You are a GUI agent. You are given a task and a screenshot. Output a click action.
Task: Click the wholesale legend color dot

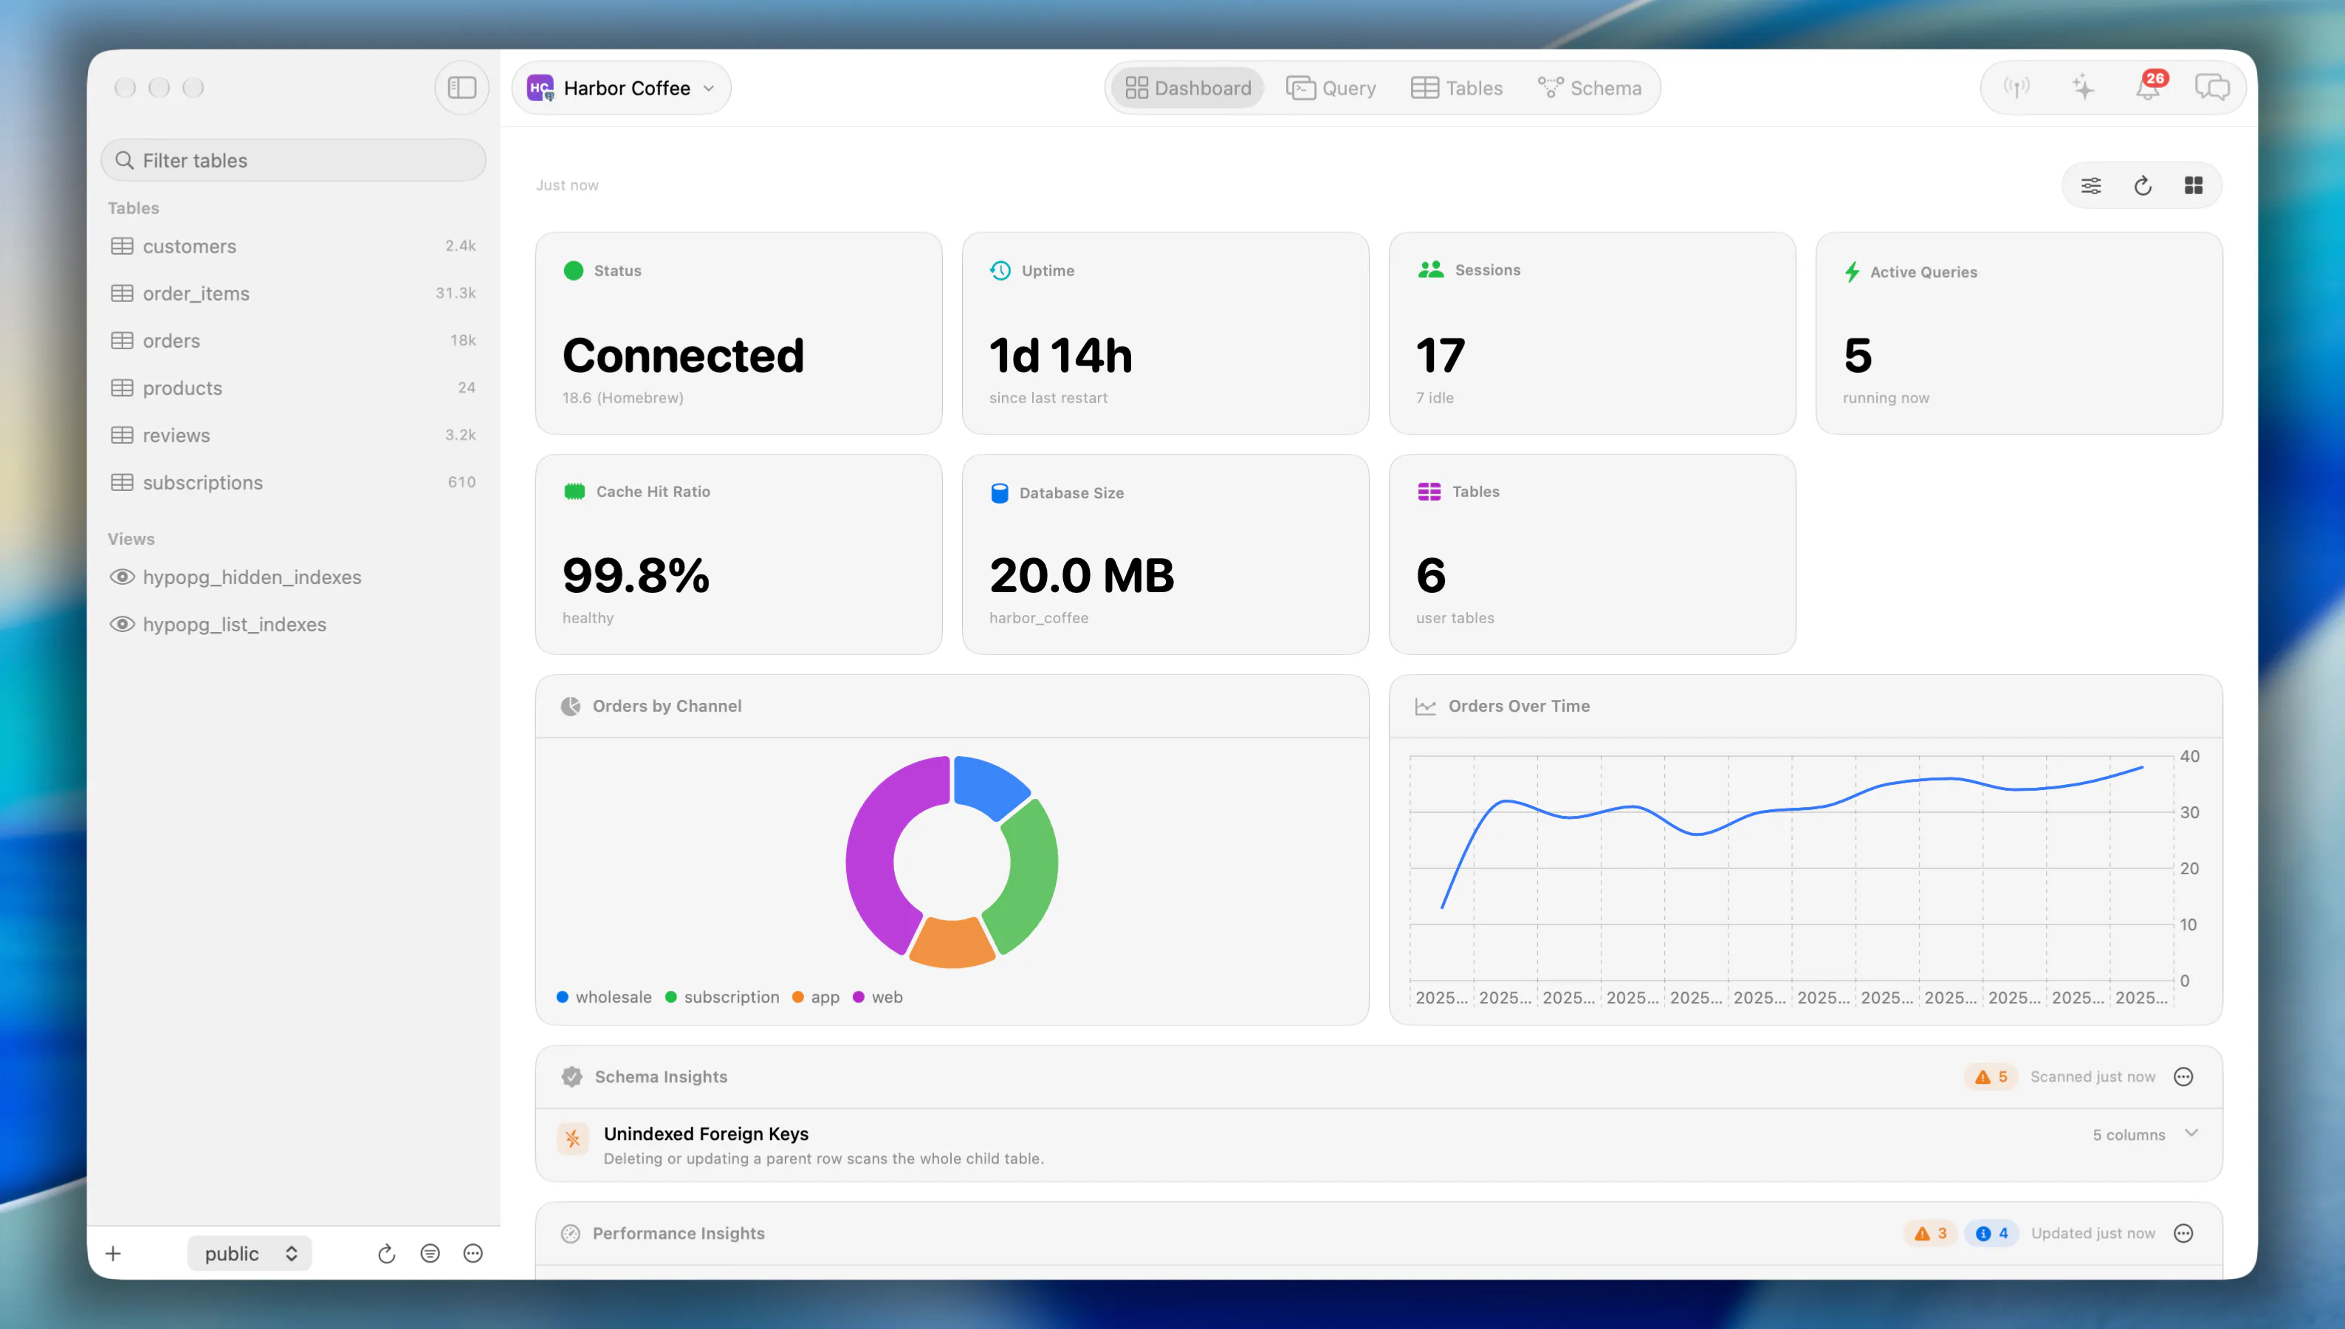563,997
